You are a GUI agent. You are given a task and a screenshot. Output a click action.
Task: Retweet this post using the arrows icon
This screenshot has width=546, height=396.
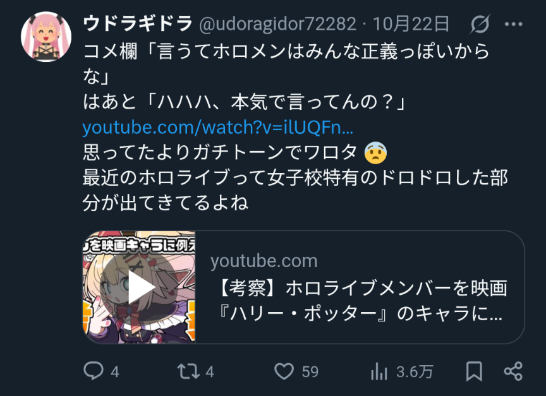point(188,371)
